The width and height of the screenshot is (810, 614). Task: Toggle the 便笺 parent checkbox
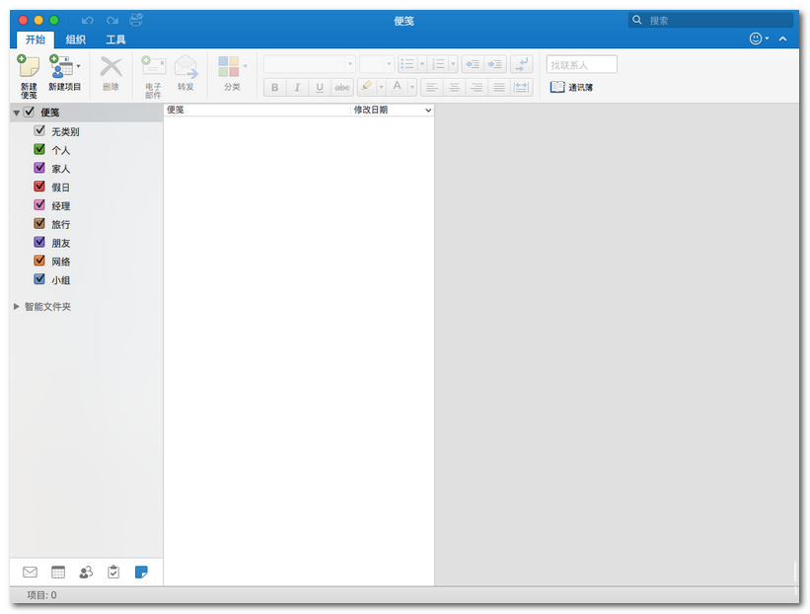29,112
